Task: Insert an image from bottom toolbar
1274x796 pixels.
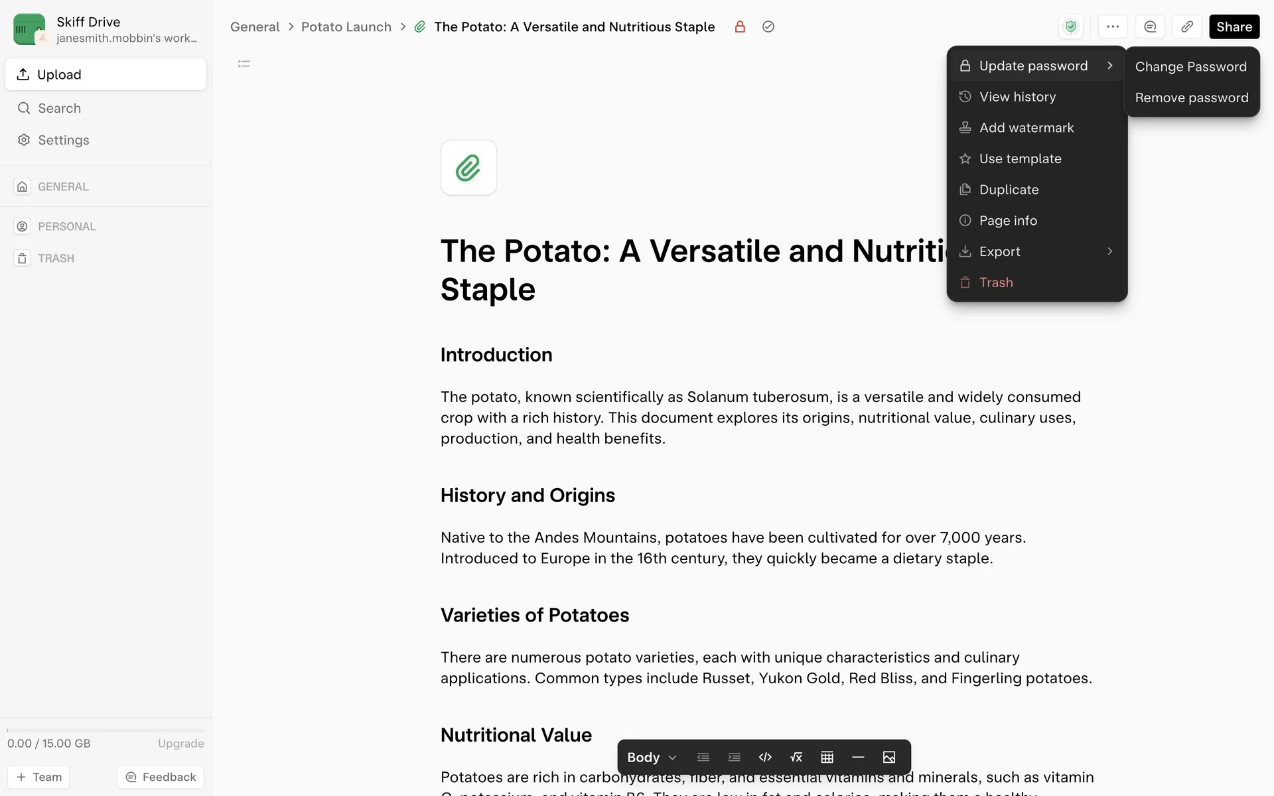Action: (x=889, y=757)
